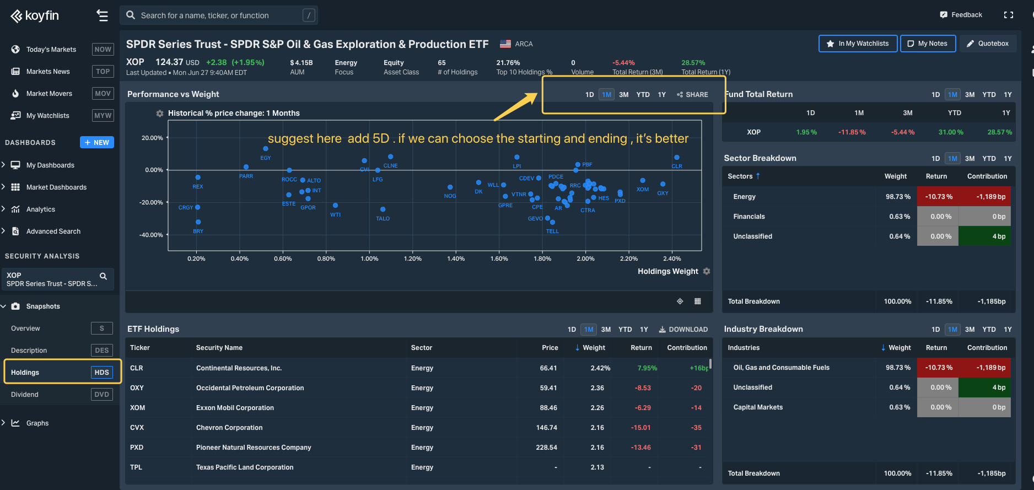Go to Today's Markets
1034x490 pixels.
click(51, 50)
